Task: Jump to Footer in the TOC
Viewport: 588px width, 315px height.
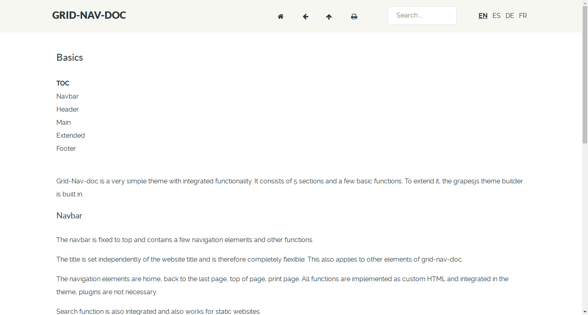Action: click(x=66, y=148)
